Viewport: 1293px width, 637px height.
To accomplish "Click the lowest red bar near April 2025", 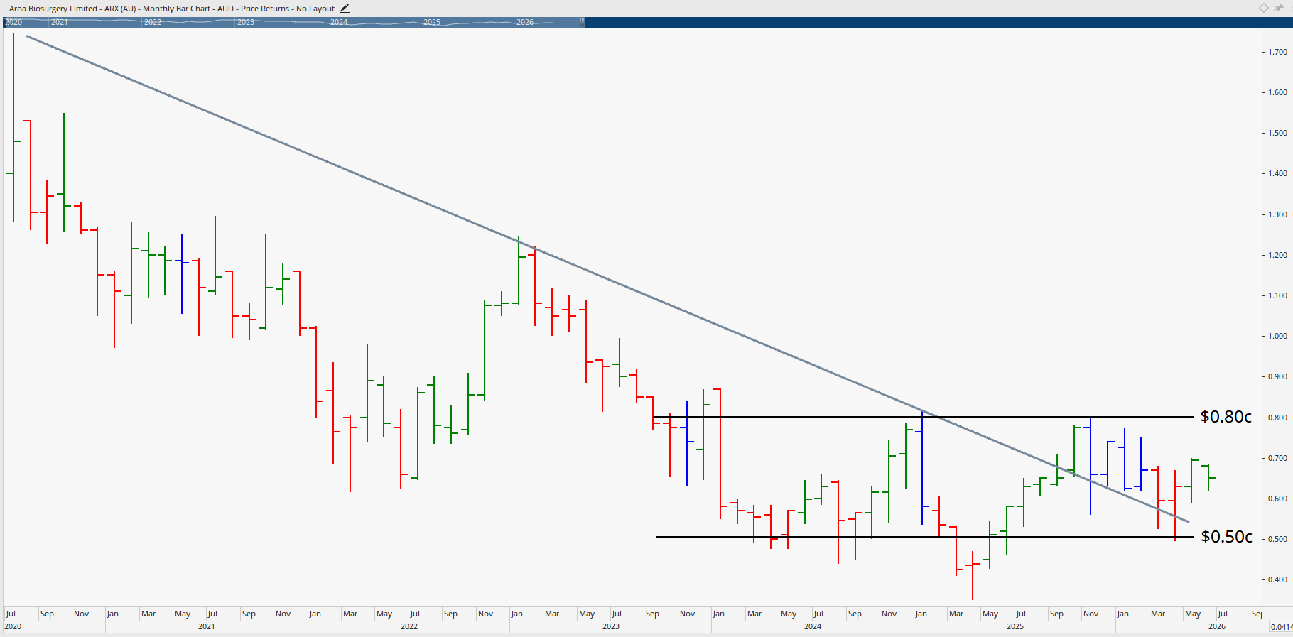I will (x=973, y=576).
